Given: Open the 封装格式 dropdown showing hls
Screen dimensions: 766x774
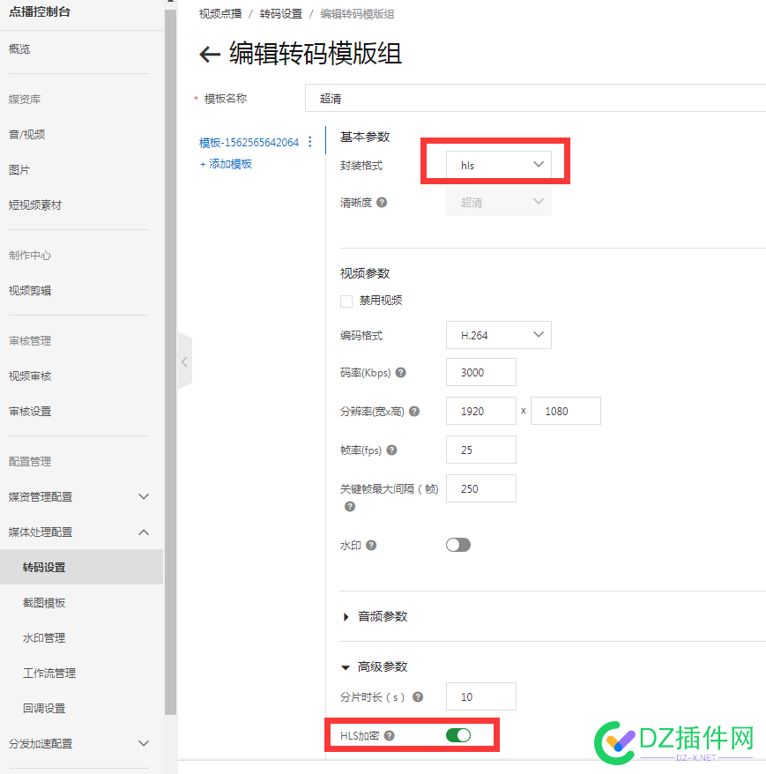Looking at the screenshot, I should click(499, 165).
